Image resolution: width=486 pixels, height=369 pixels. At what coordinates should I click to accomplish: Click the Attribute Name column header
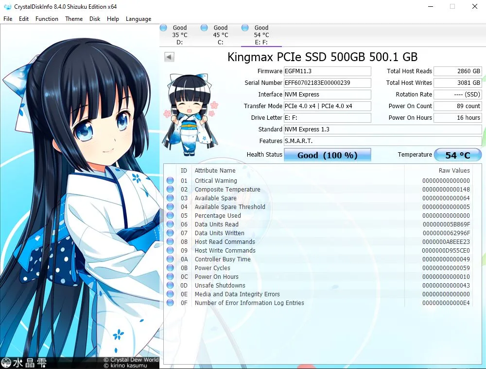[x=215, y=170]
